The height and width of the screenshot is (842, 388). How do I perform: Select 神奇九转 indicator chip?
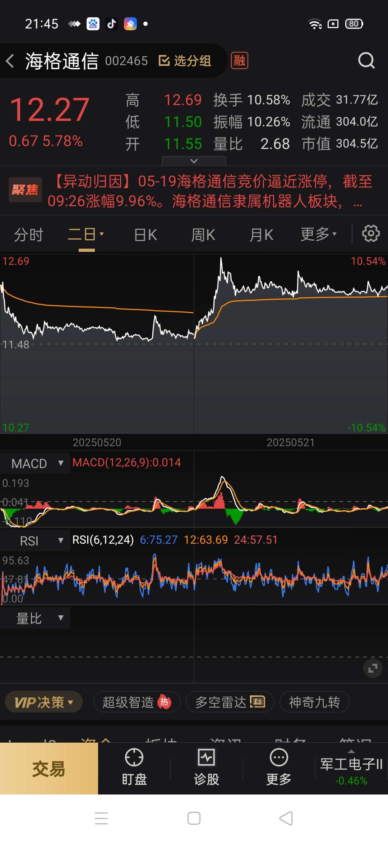pos(315,702)
